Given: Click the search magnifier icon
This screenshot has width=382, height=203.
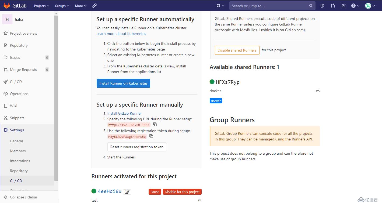Looking at the screenshot, I should 311,6.
